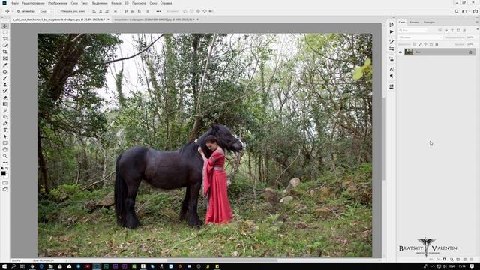Click the foreground color swatch
The width and height of the screenshot is (480, 270).
pos(3,174)
